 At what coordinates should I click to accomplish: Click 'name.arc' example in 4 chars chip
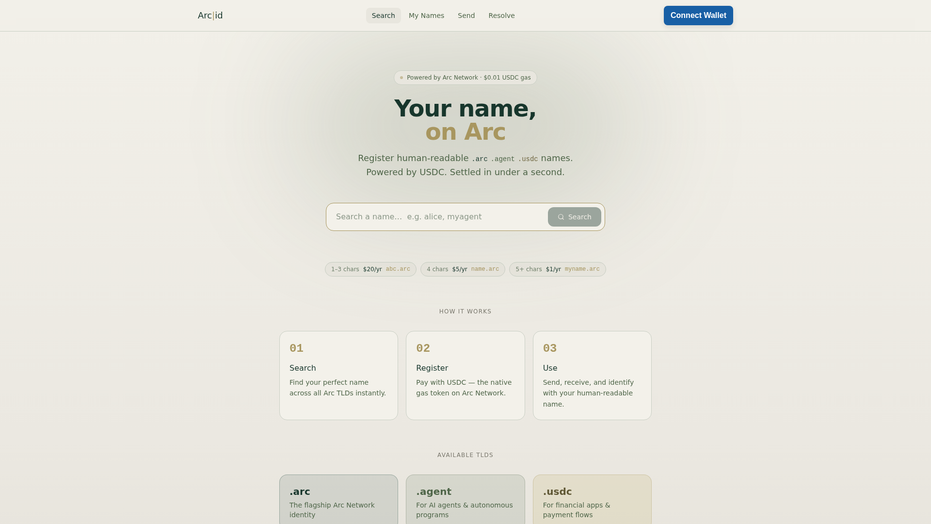coord(485,269)
